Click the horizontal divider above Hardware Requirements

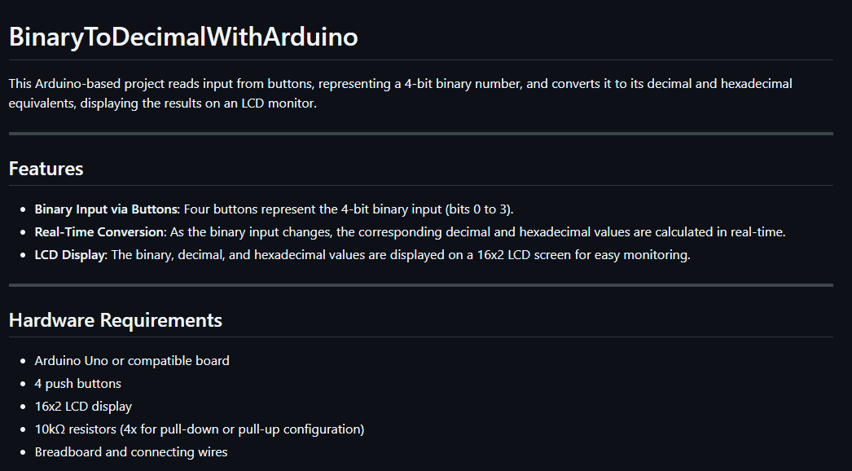(x=420, y=285)
